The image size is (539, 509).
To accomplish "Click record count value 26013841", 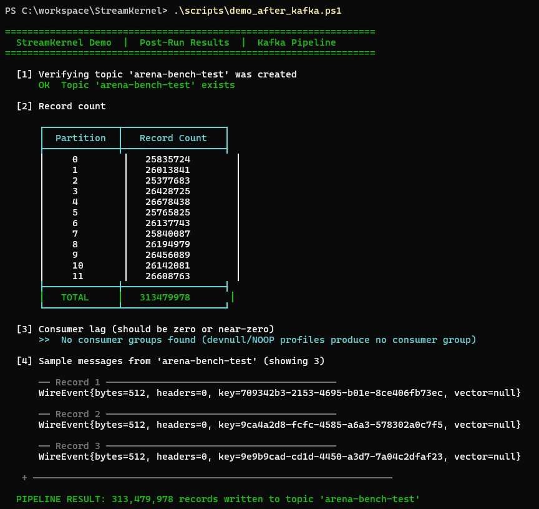I will pyautogui.click(x=168, y=170).
